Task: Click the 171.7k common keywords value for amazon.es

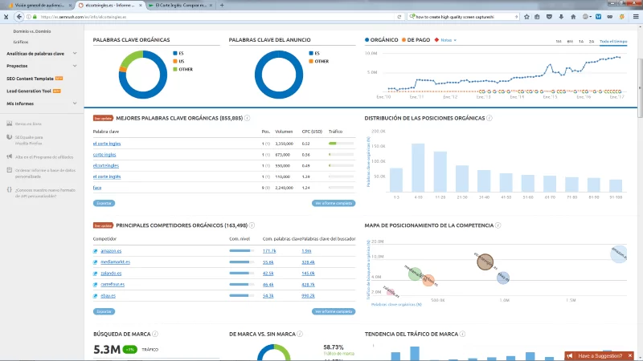Action: point(269,251)
